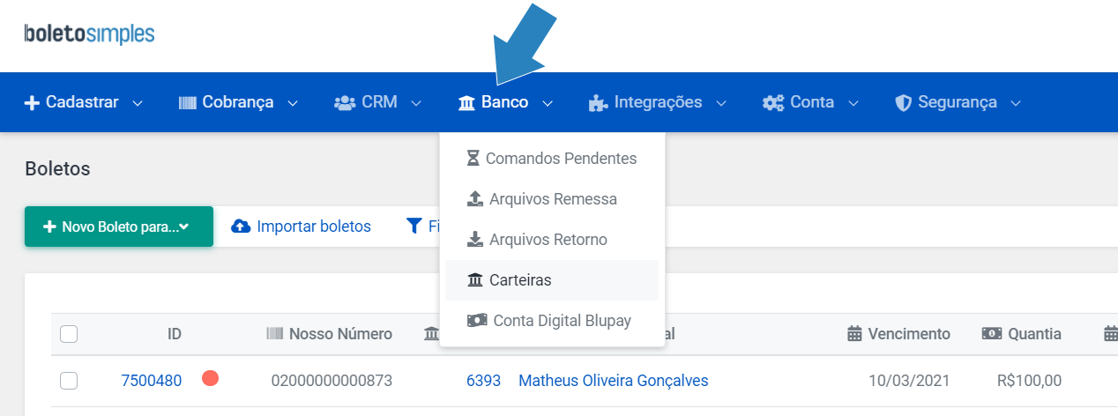The image size is (1118, 416).
Task: Click the cloud upload icon for Importar boletos
Action: point(241,227)
